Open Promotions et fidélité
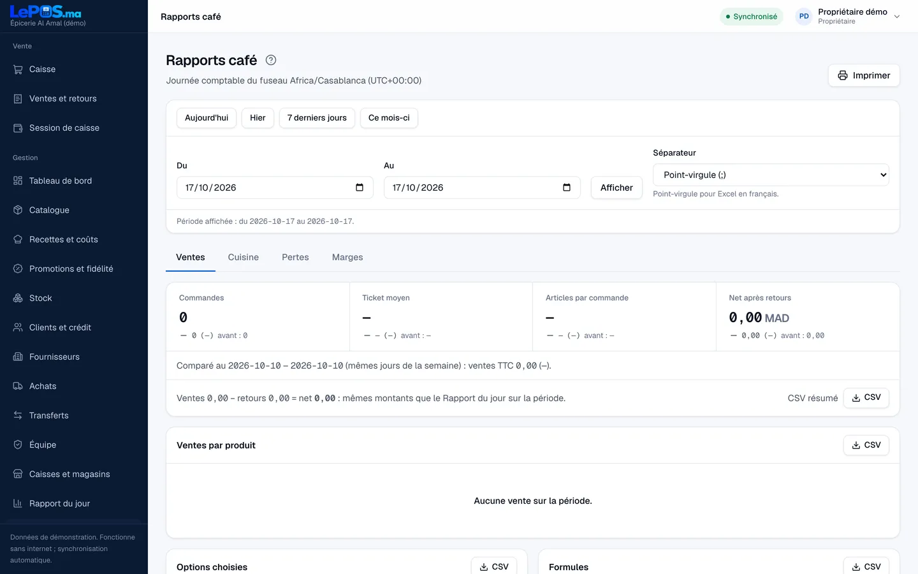 tap(74, 269)
